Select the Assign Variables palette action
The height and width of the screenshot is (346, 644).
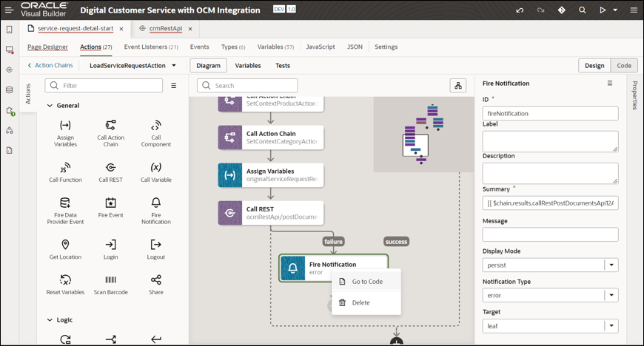[65, 133]
